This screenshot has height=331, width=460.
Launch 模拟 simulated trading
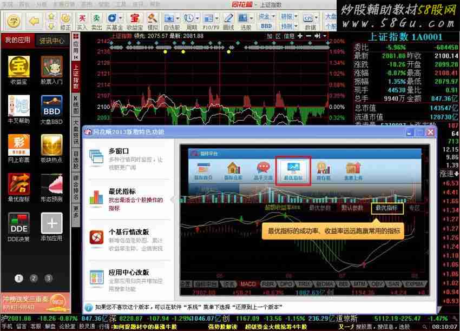153,21
